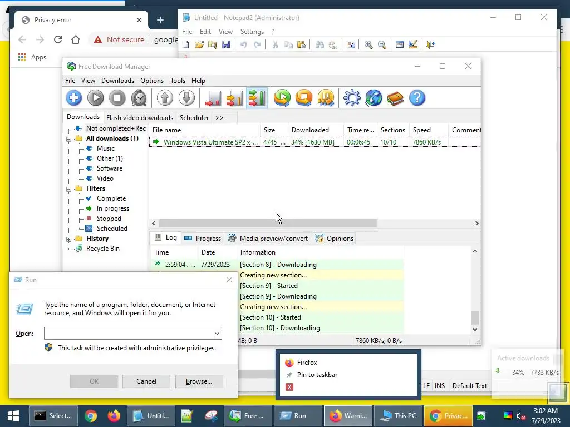Show more tabs with >> chevron
The height and width of the screenshot is (427, 570).
click(219, 118)
